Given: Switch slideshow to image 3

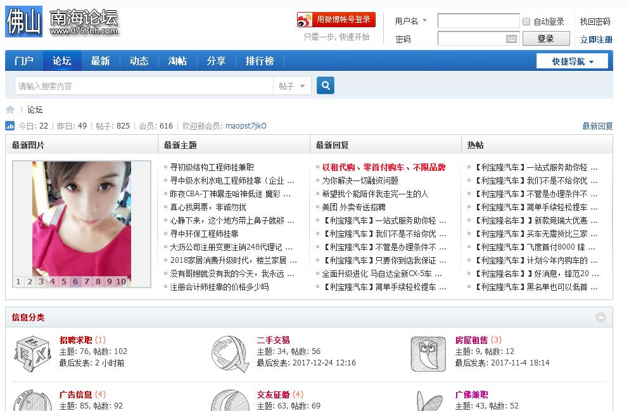Looking at the screenshot, I should click(x=41, y=281).
